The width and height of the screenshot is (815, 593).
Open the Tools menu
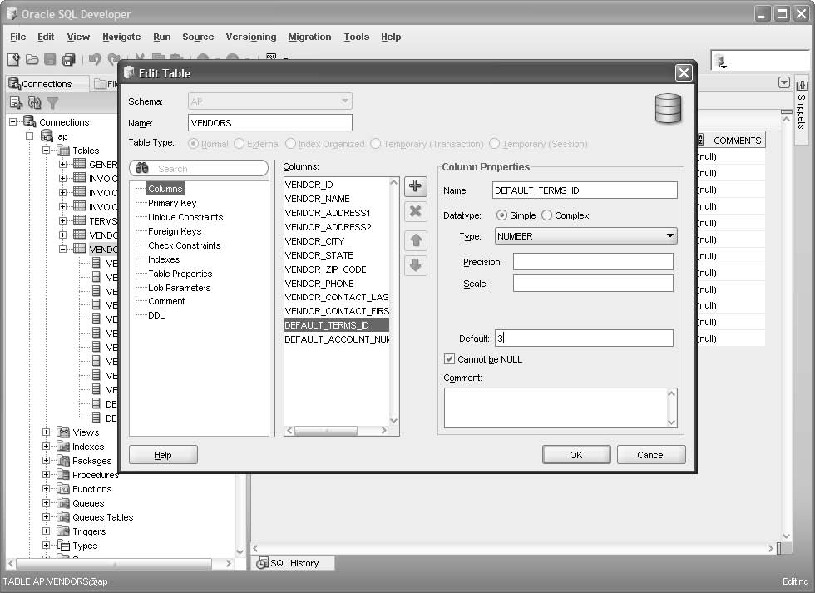(357, 37)
